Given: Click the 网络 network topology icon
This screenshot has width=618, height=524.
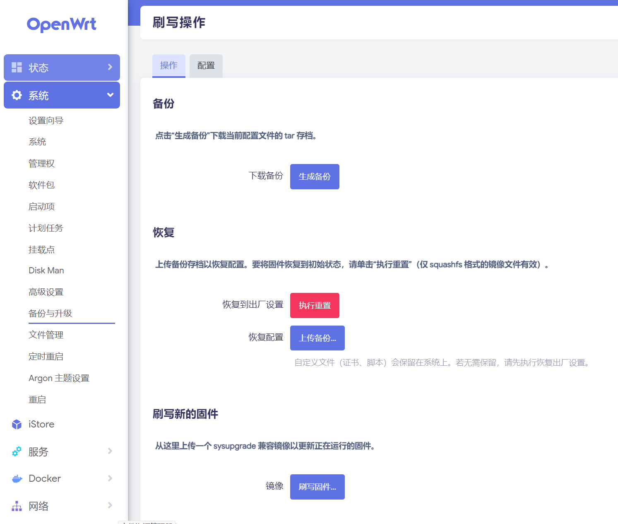Looking at the screenshot, I should (17, 506).
